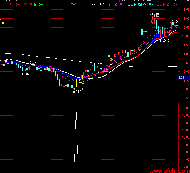Click the 建仓 signal annotation on chart
This screenshot has height=173, width=190.
[x=91, y=74]
